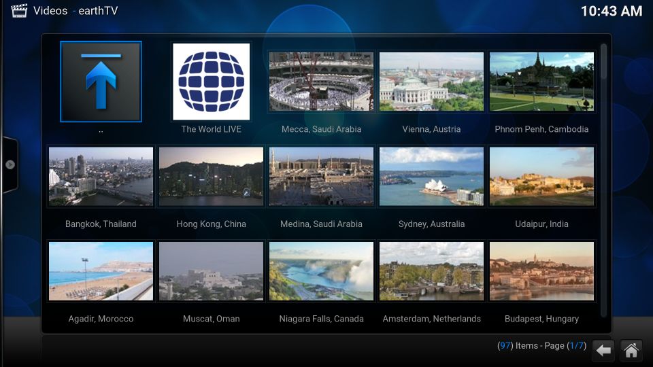Click the 'Medina, Saudi Arabia' label
This screenshot has width=653, height=367.
pyautogui.click(x=321, y=224)
